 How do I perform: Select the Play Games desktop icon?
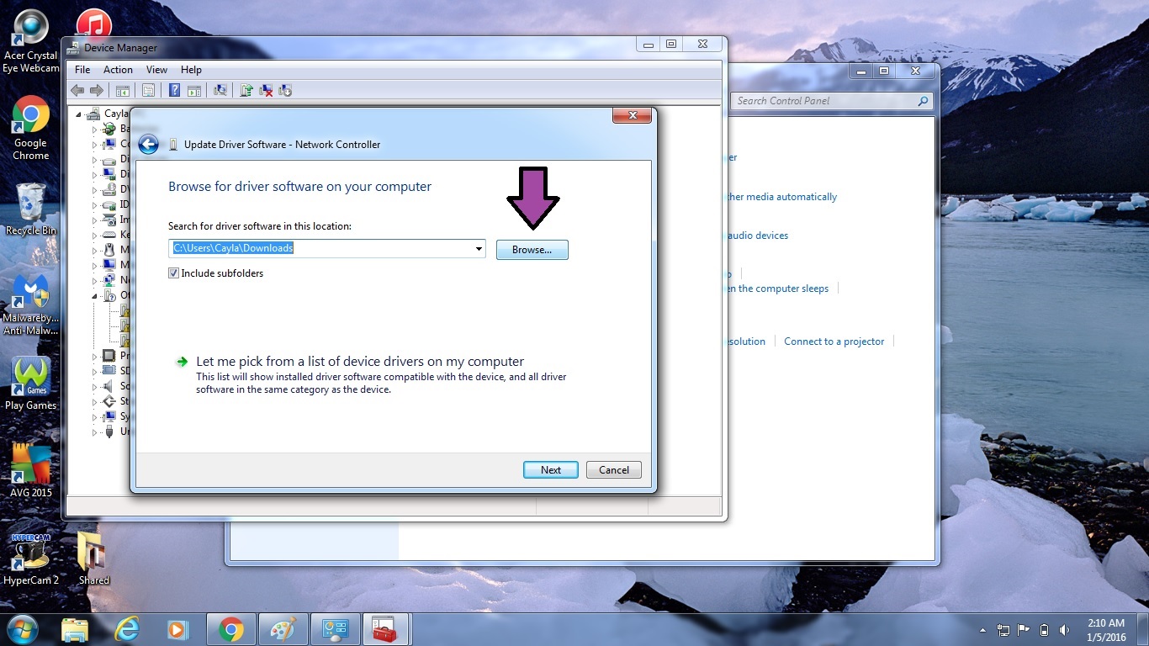(31, 384)
